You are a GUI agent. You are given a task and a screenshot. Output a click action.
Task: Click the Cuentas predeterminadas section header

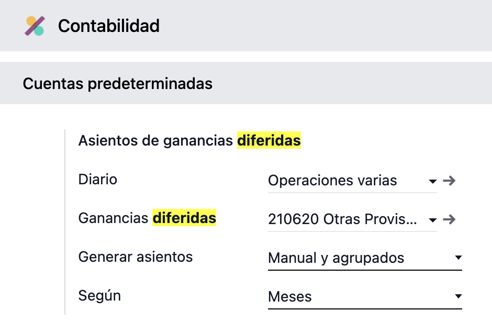point(117,83)
